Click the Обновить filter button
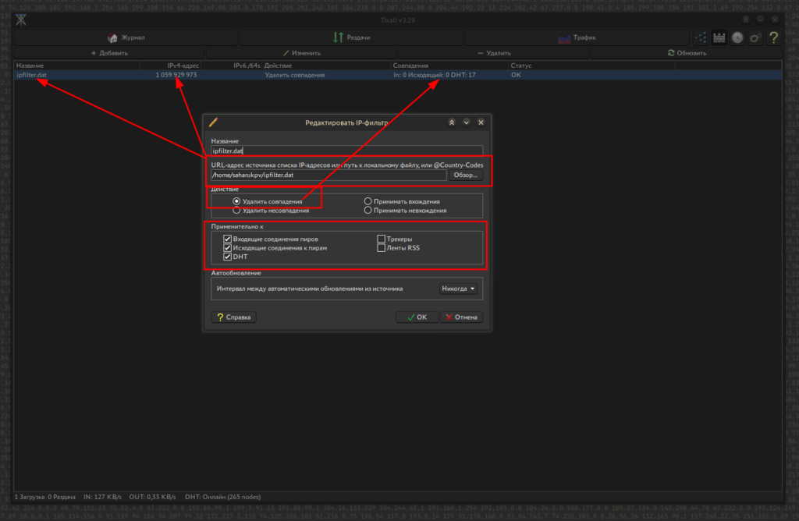The height and width of the screenshot is (521, 799). pyautogui.click(x=687, y=53)
